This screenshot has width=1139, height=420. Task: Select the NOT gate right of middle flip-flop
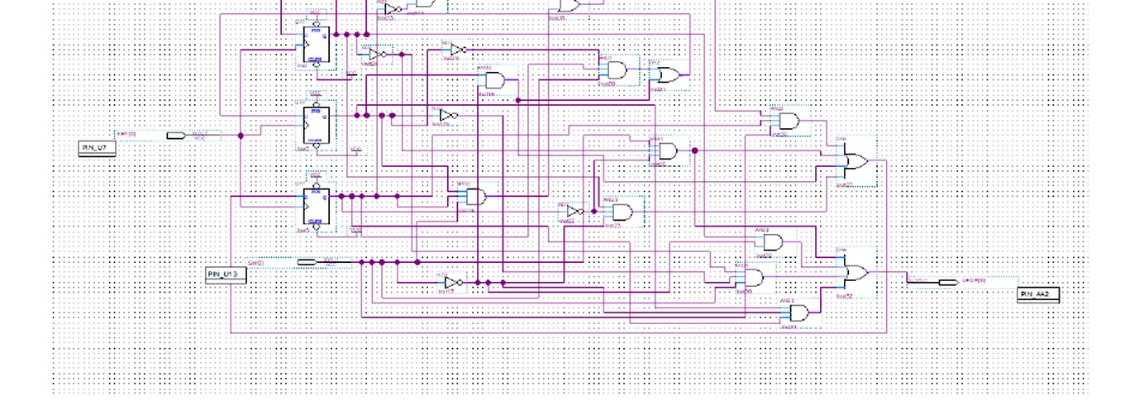coord(448,115)
